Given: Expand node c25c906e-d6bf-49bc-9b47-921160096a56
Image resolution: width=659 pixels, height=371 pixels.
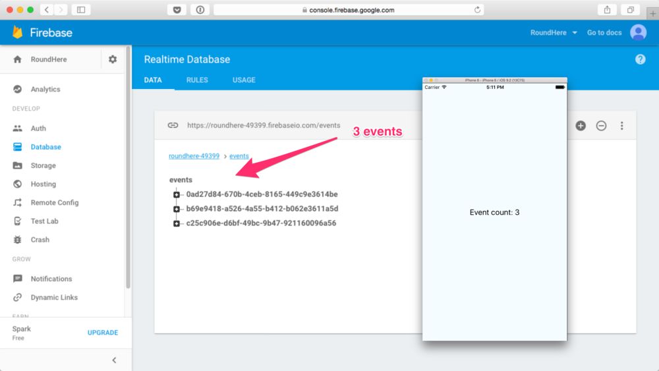Looking at the screenshot, I should (177, 223).
